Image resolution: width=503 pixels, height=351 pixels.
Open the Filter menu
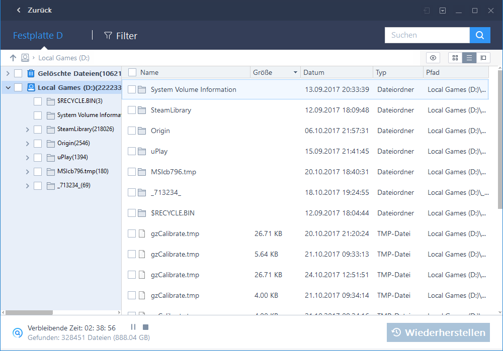(121, 36)
